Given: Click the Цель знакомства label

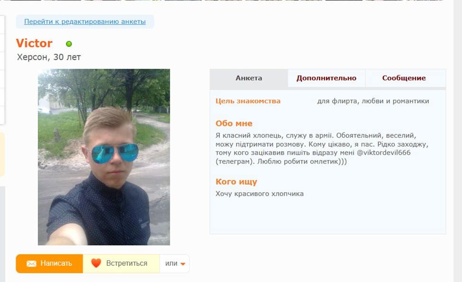Looking at the screenshot, I should tap(248, 101).
